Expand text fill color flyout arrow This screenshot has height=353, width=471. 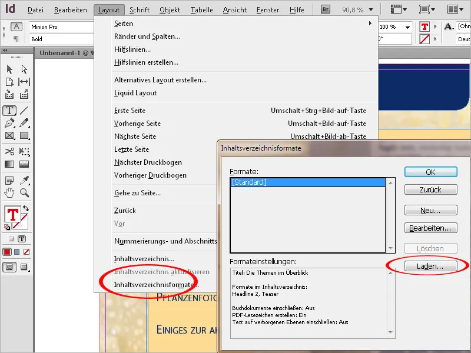(435, 26)
